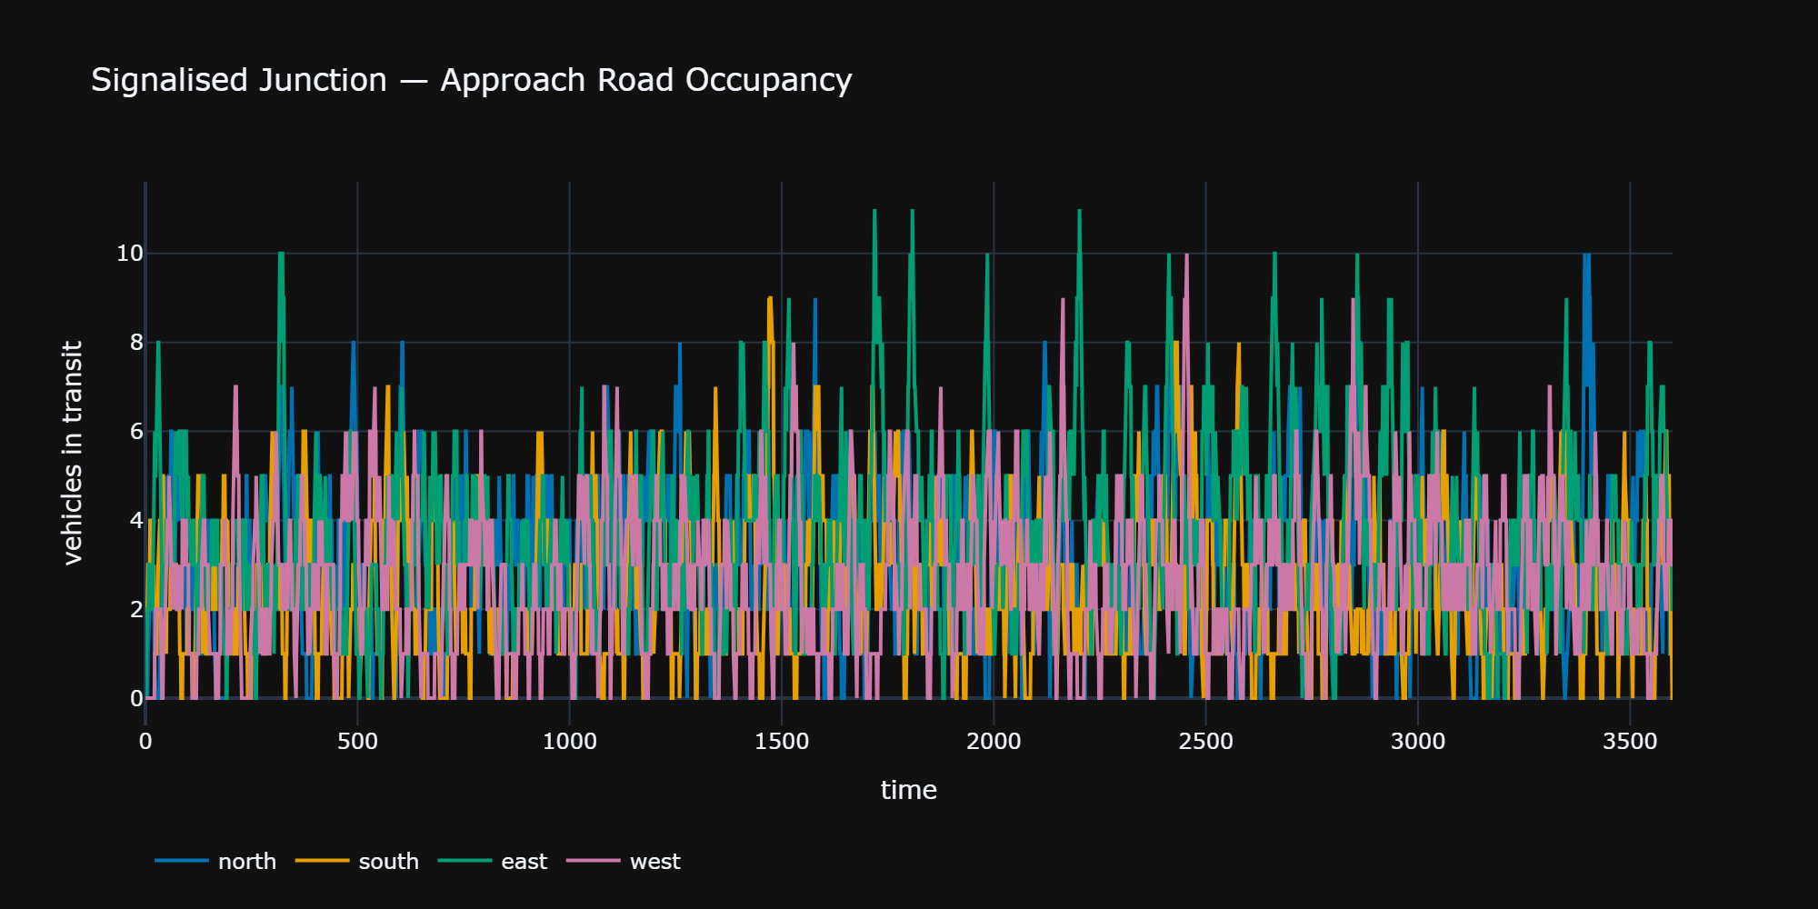
Task: Click the y-axis tick label 4
Action: tap(136, 521)
